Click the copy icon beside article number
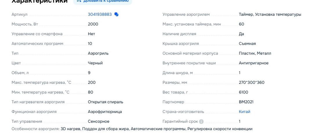 pos(116,14)
